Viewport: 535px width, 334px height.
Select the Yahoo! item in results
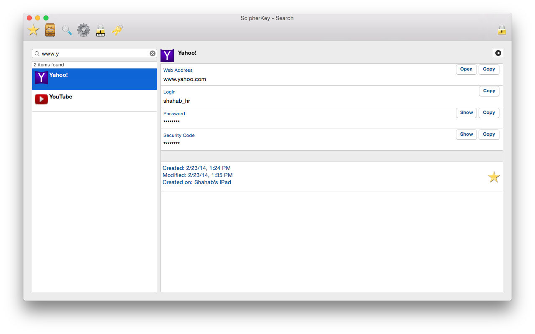[x=94, y=79]
